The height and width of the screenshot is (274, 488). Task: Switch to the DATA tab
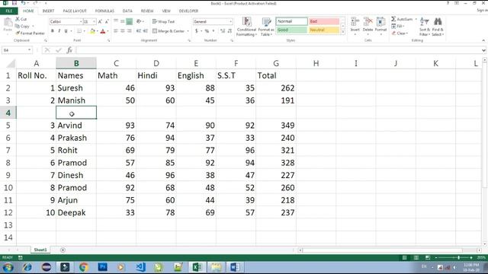127,11
